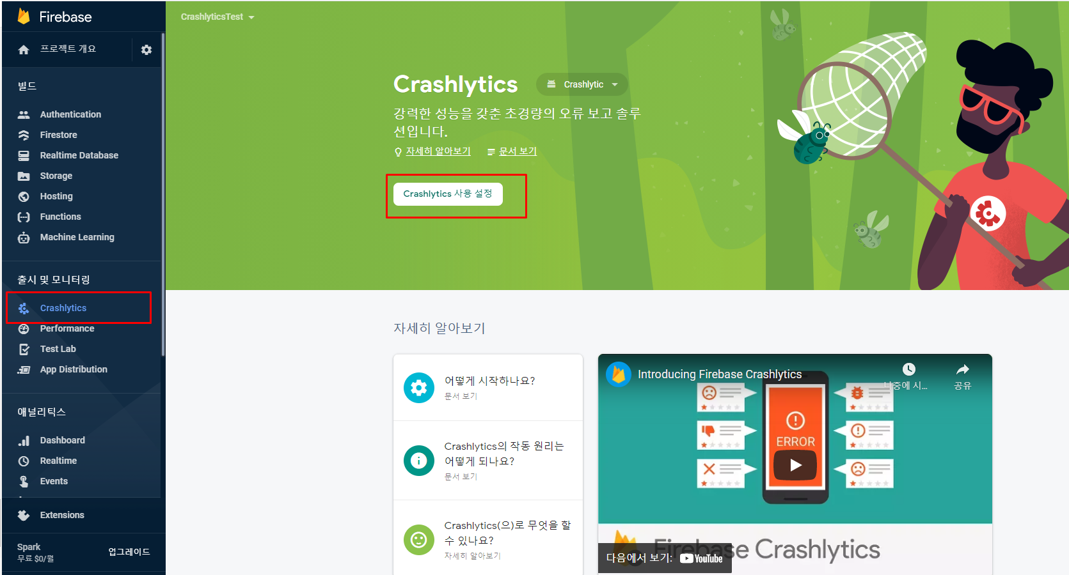Click the Storage icon

[x=24, y=176]
